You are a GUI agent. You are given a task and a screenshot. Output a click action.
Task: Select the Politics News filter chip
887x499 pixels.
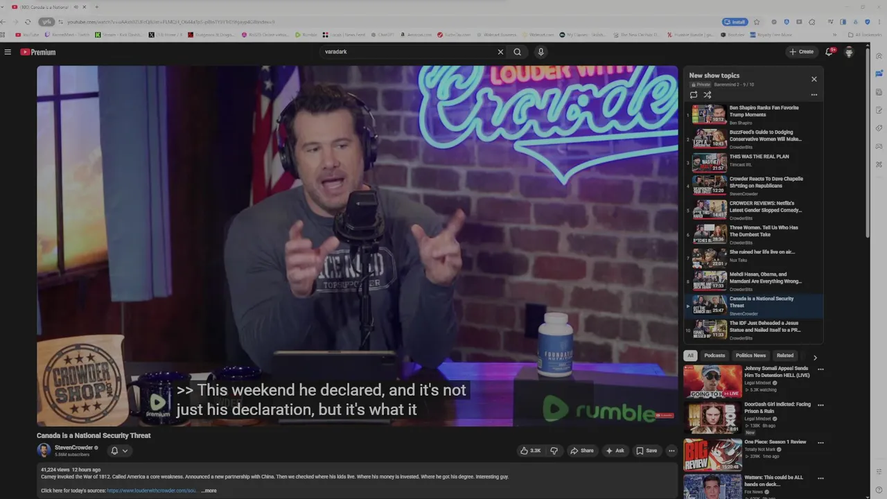pyautogui.click(x=750, y=356)
